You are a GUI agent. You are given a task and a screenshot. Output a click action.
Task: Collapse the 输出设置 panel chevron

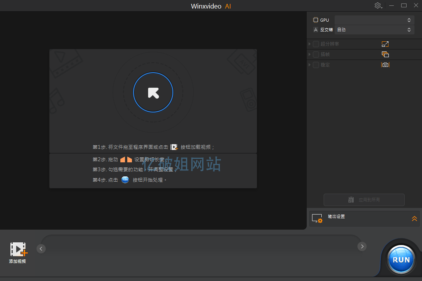click(x=414, y=218)
